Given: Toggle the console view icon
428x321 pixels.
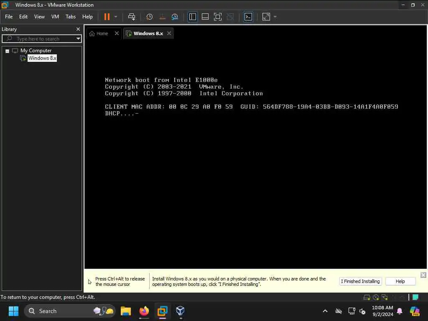Looking at the screenshot, I should click(x=248, y=17).
